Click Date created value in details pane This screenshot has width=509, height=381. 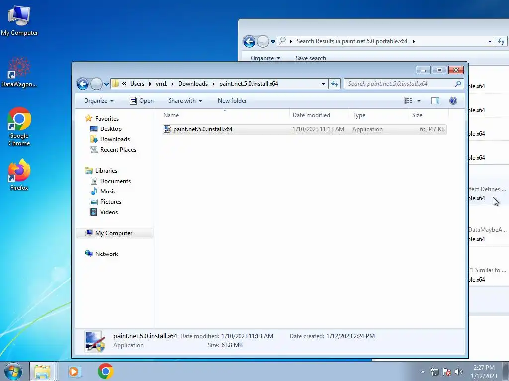click(x=350, y=336)
